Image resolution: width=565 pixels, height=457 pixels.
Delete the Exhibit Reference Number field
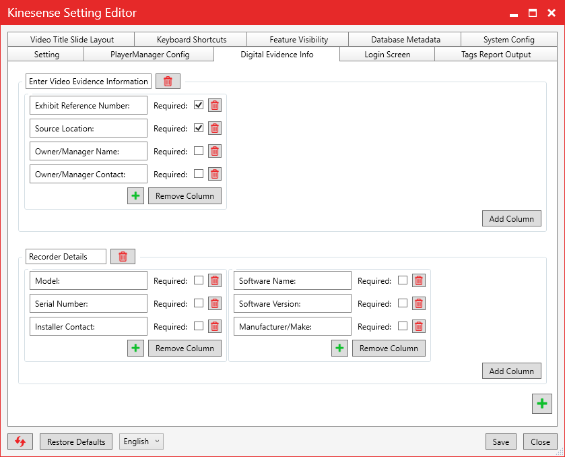click(x=214, y=105)
